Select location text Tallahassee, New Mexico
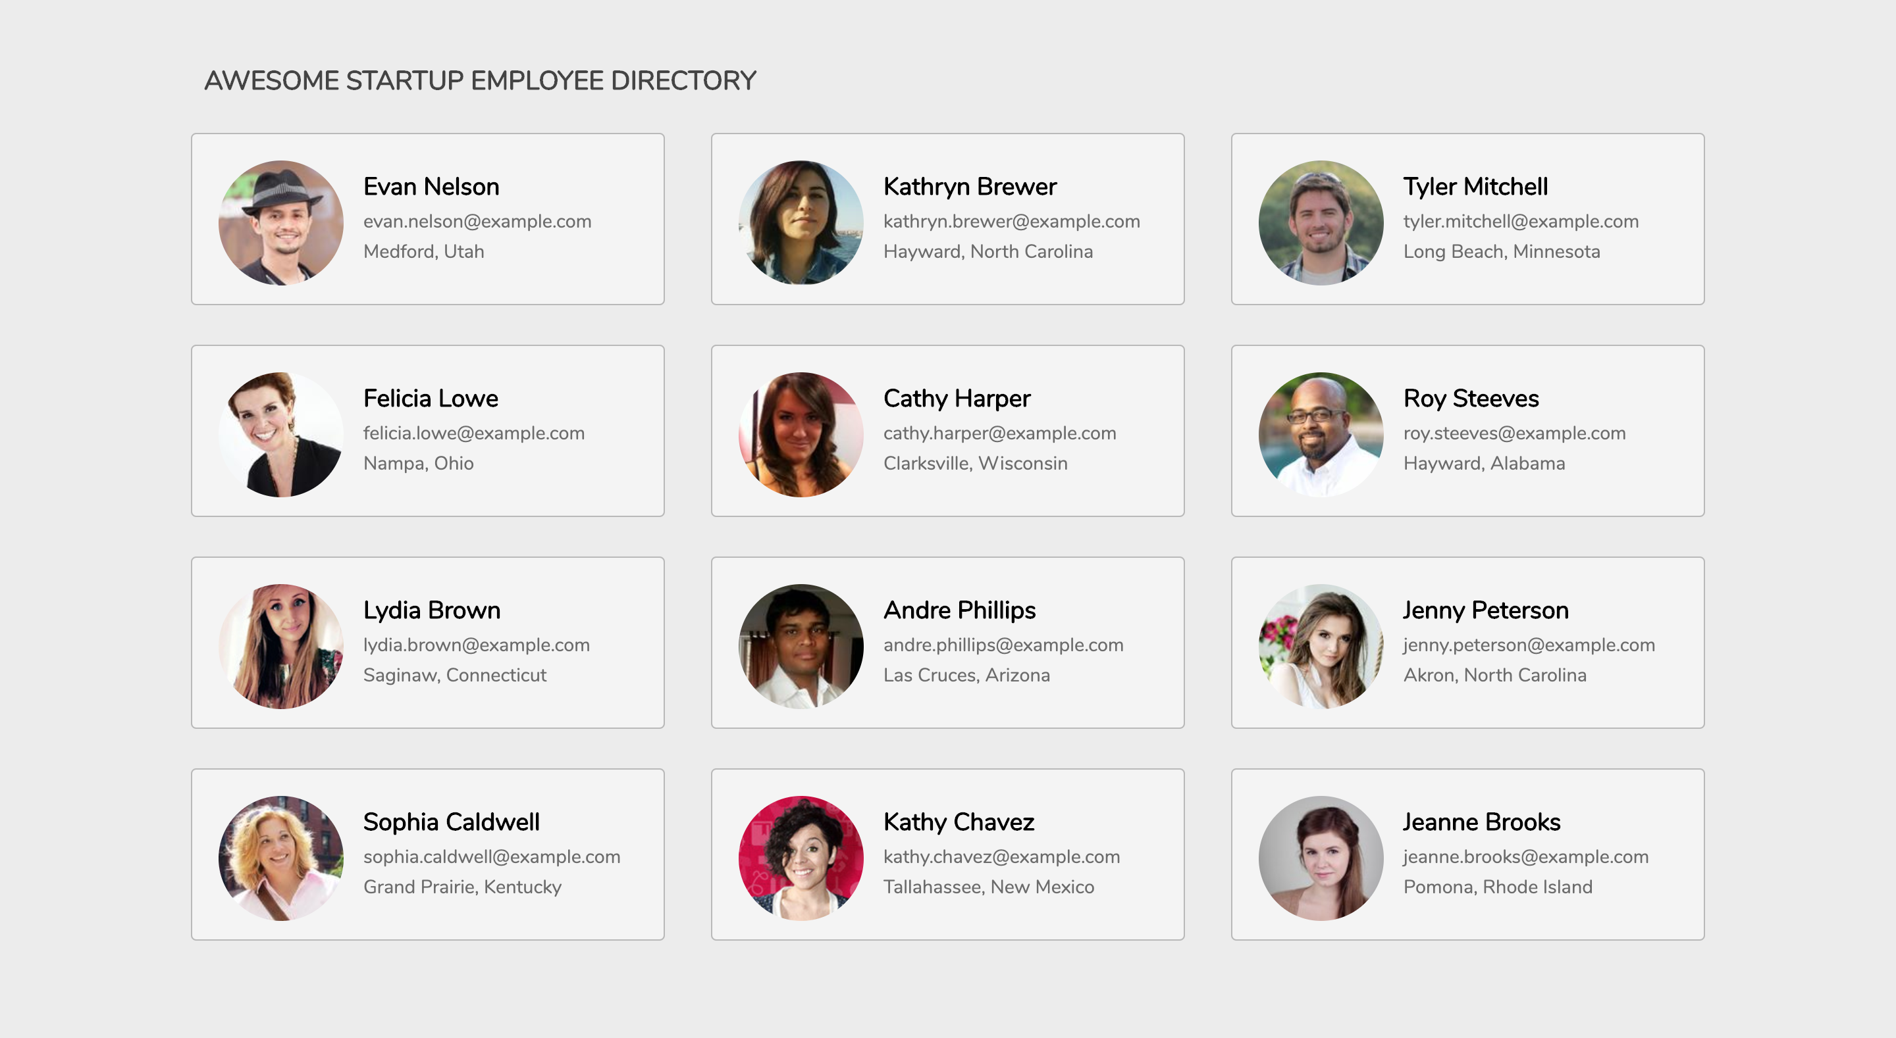This screenshot has width=1896, height=1038. [x=989, y=887]
